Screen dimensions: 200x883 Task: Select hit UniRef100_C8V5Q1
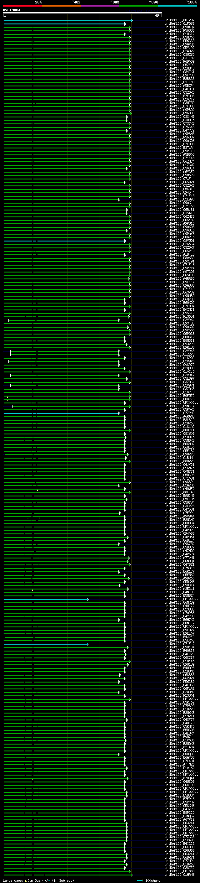pyautogui.click(x=179, y=241)
